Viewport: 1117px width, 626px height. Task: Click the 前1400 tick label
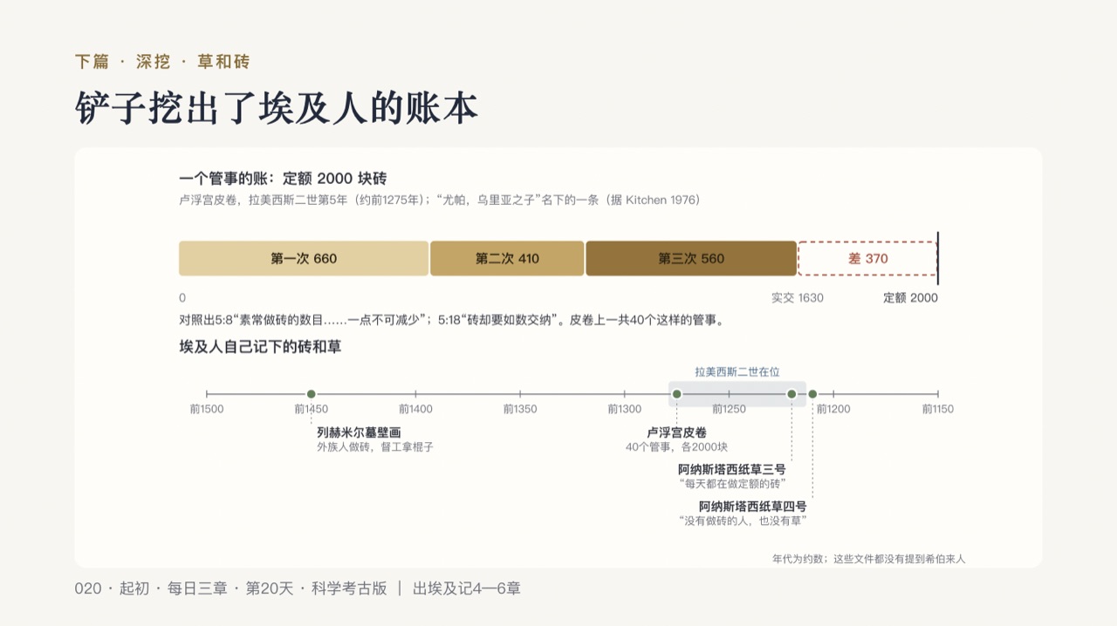(415, 409)
